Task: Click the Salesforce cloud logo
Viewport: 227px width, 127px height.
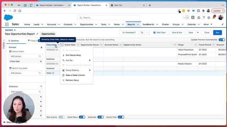Action: pos(8,18)
